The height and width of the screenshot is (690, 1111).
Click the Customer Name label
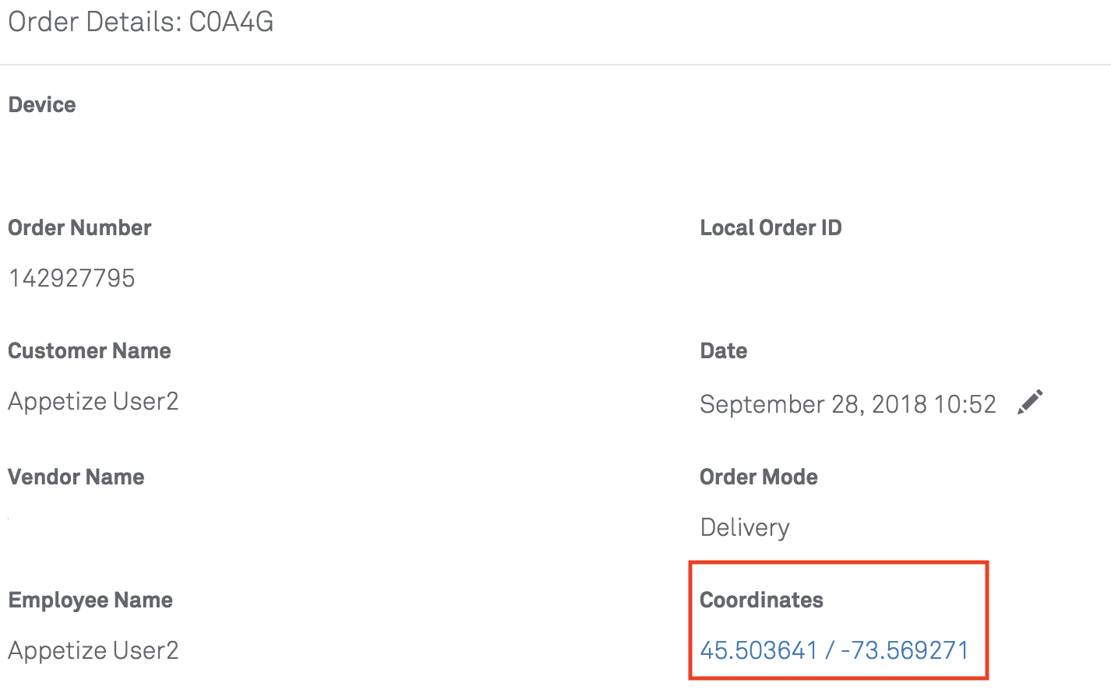coord(89,350)
